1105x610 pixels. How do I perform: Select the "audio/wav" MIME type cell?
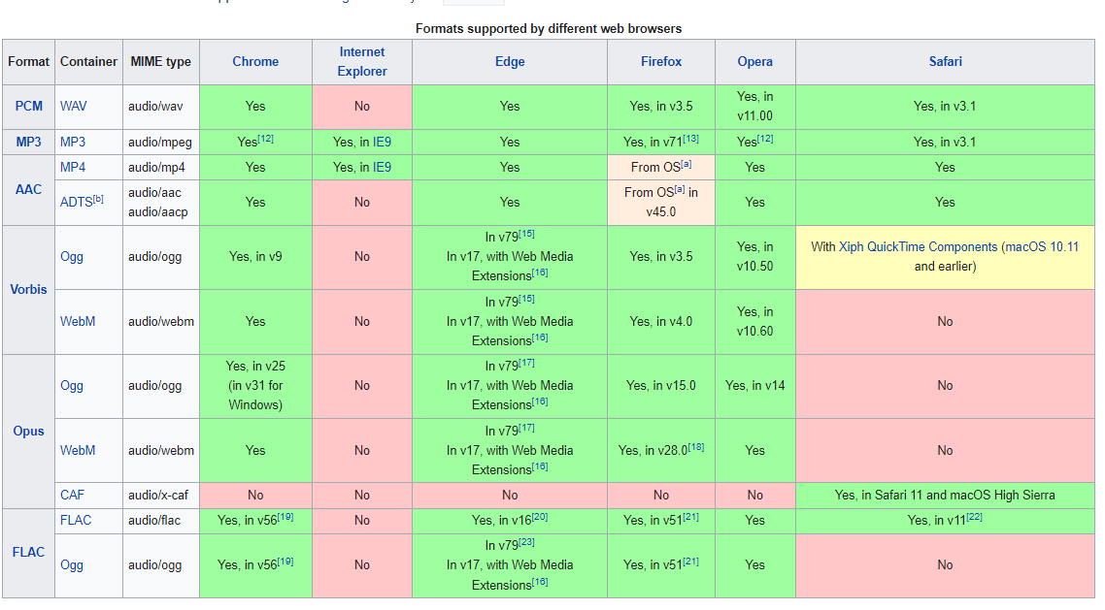[x=161, y=107]
